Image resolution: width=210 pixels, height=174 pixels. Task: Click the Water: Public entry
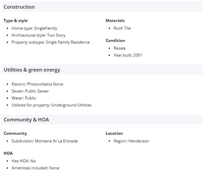(x=24, y=98)
